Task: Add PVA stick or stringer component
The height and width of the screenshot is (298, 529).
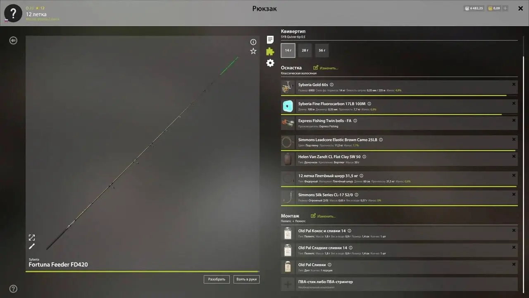Action: point(288,284)
